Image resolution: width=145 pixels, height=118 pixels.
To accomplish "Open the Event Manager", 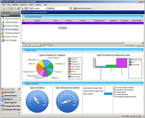I will coord(9,40).
